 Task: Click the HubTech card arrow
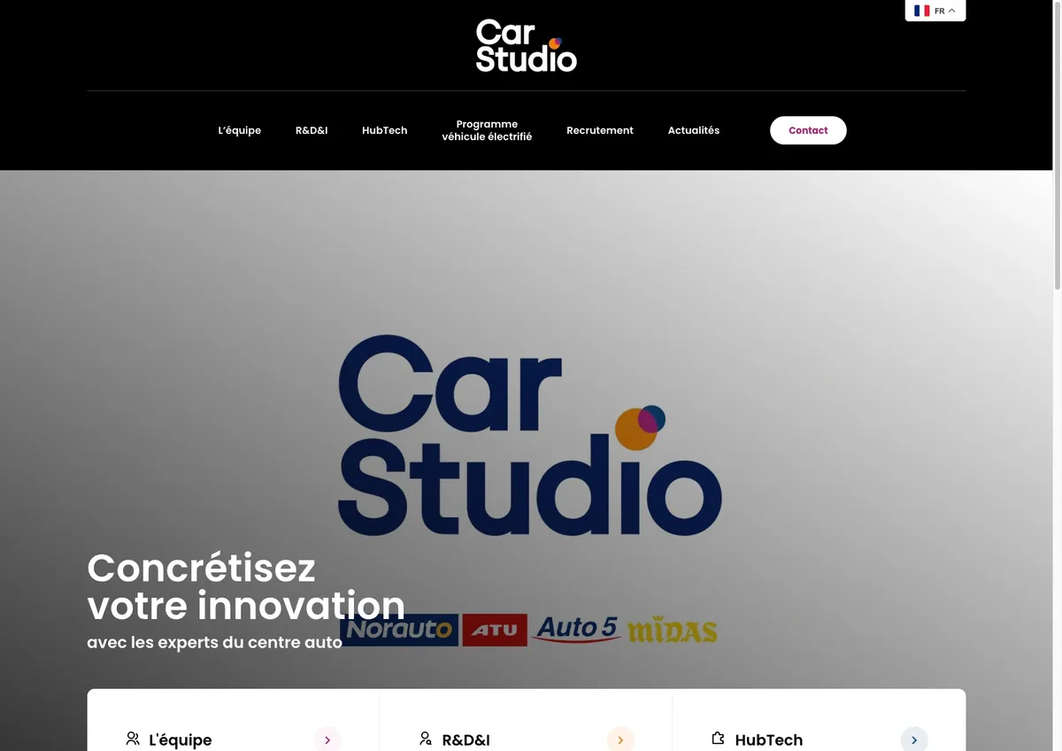(914, 739)
